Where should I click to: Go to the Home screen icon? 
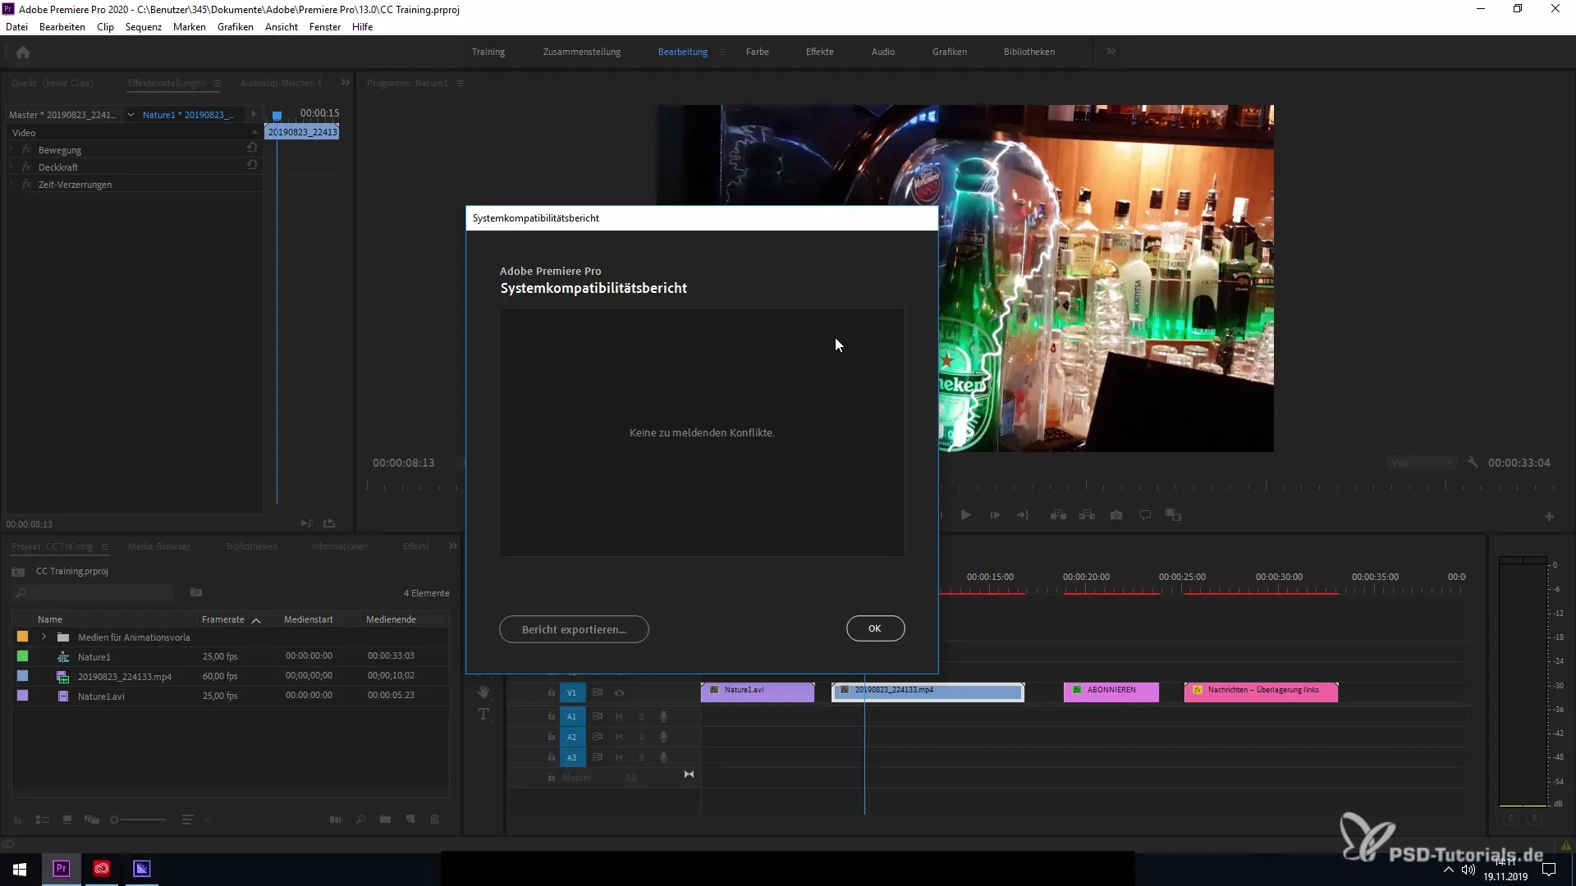[x=23, y=53]
